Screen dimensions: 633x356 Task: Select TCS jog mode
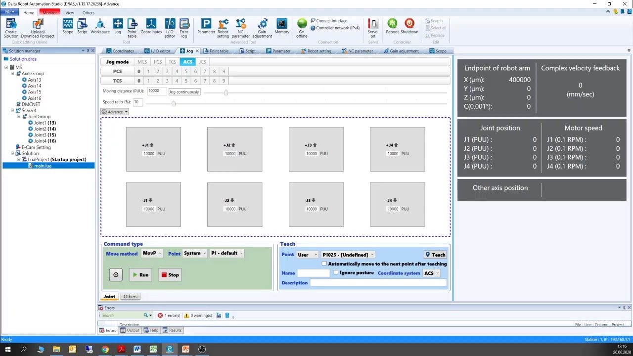172,62
